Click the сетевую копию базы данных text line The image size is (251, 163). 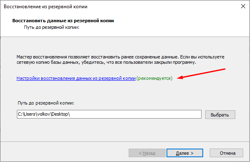pos(106,62)
